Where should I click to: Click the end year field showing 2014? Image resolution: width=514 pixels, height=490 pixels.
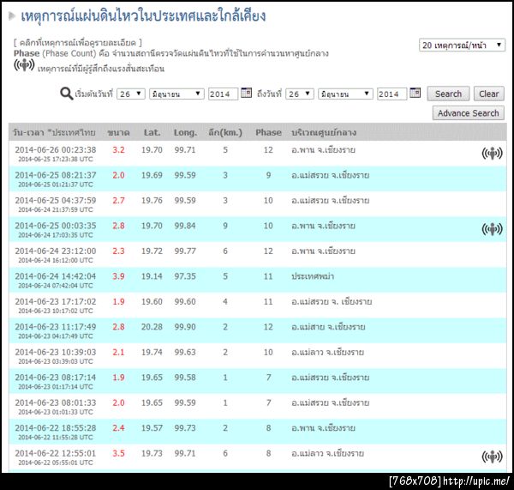pyautogui.click(x=391, y=94)
